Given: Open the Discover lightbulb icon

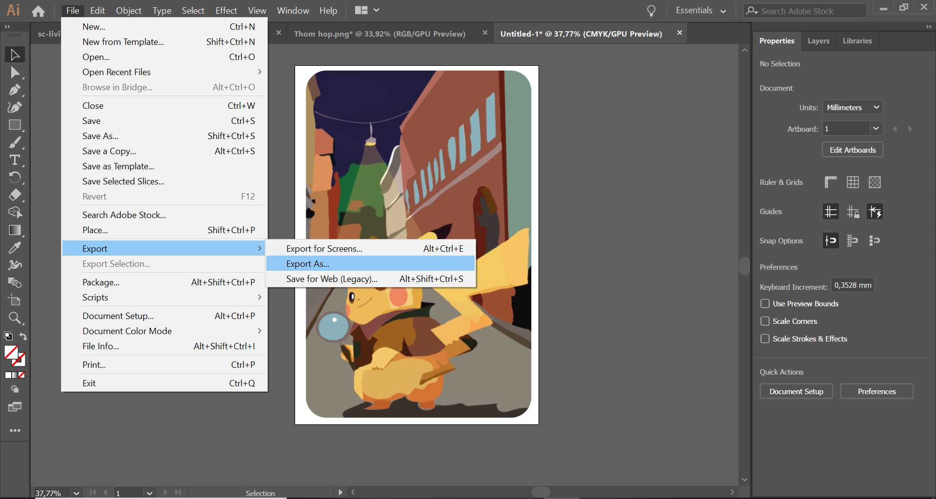Looking at the screenshot, I should [x=651, y=11].
